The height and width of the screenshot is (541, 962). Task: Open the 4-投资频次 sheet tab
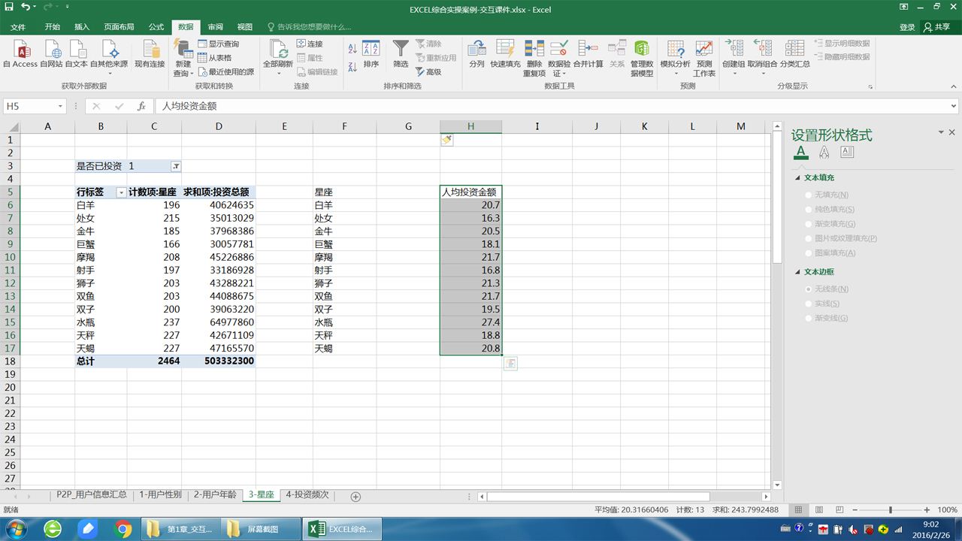click(x=307, y=495)
